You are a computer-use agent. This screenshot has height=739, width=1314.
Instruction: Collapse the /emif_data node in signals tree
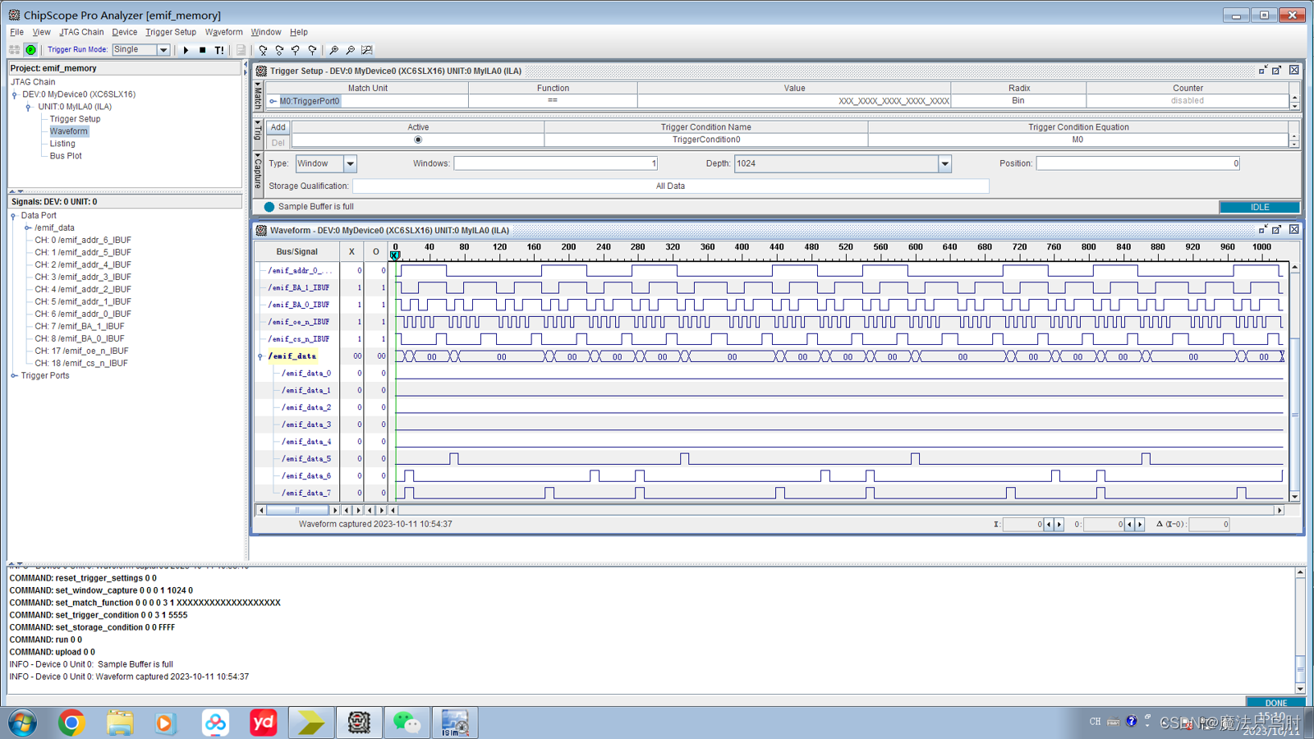[28, 228]
